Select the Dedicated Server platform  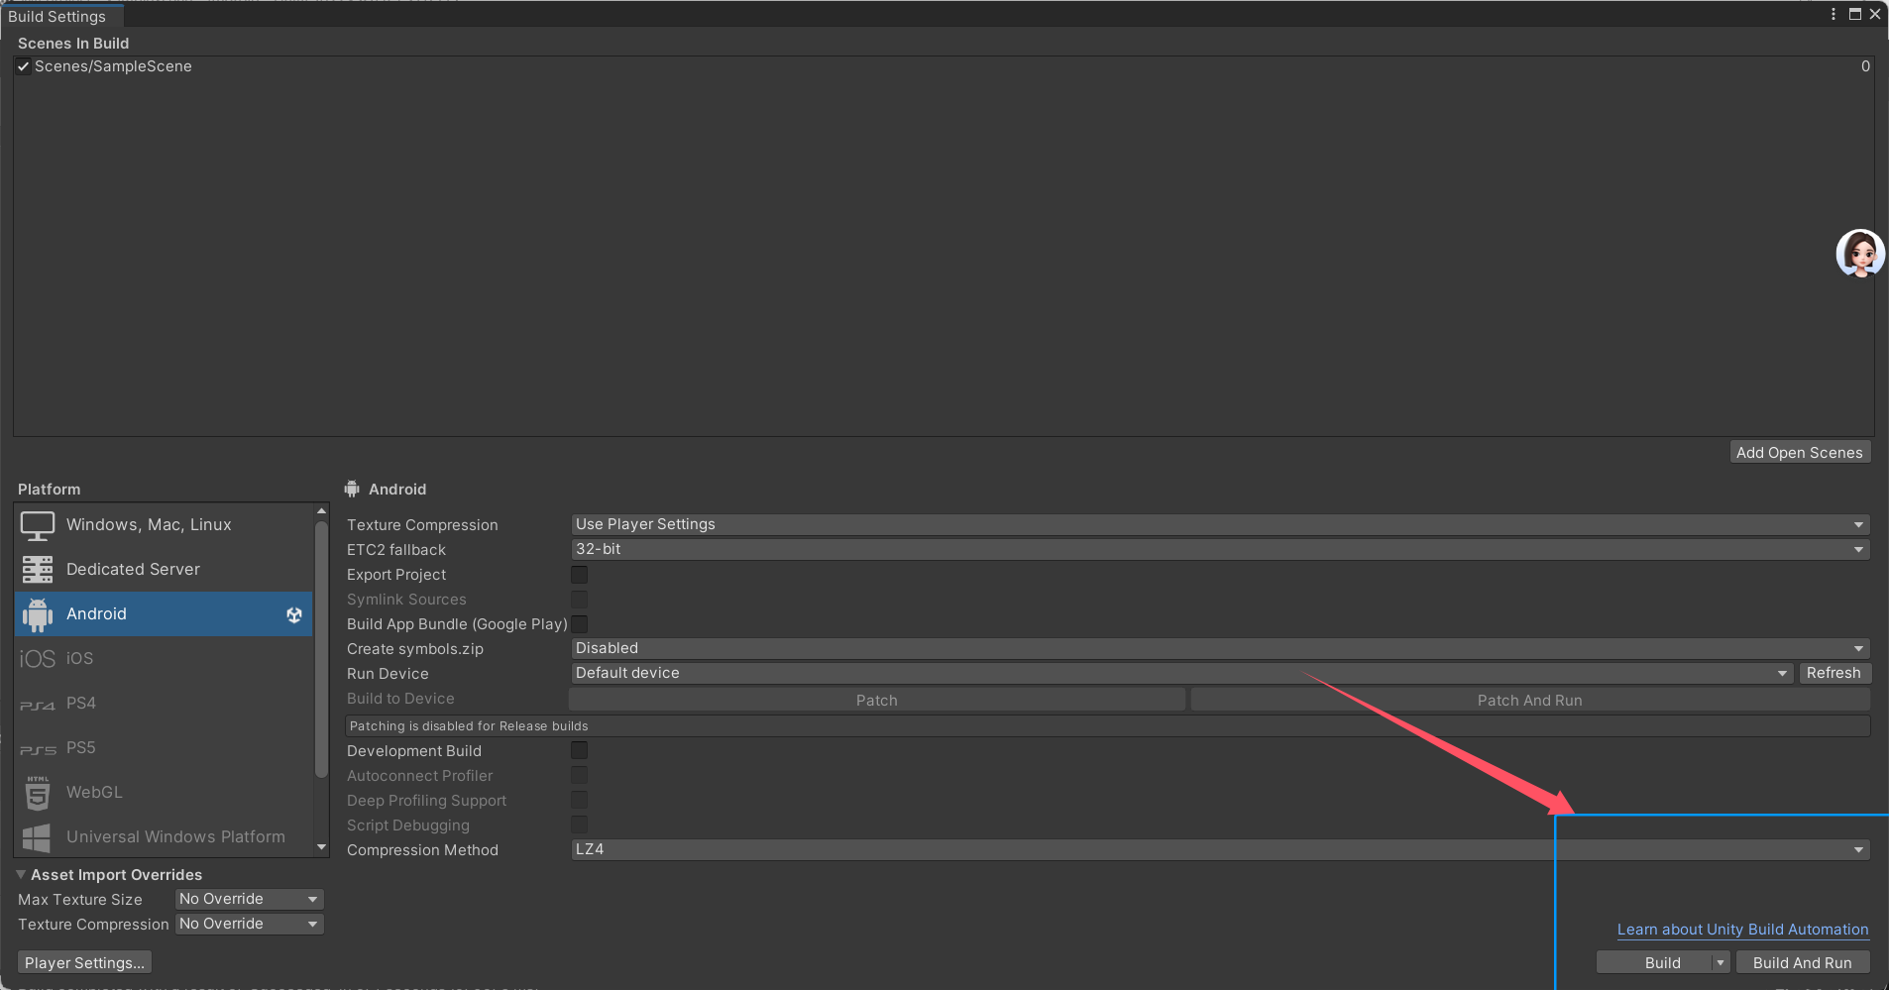164,570
